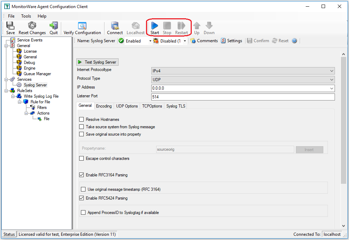Select the File action node
Image resolution: width=349 pixels, height=240 pixels.
[46, 119]
